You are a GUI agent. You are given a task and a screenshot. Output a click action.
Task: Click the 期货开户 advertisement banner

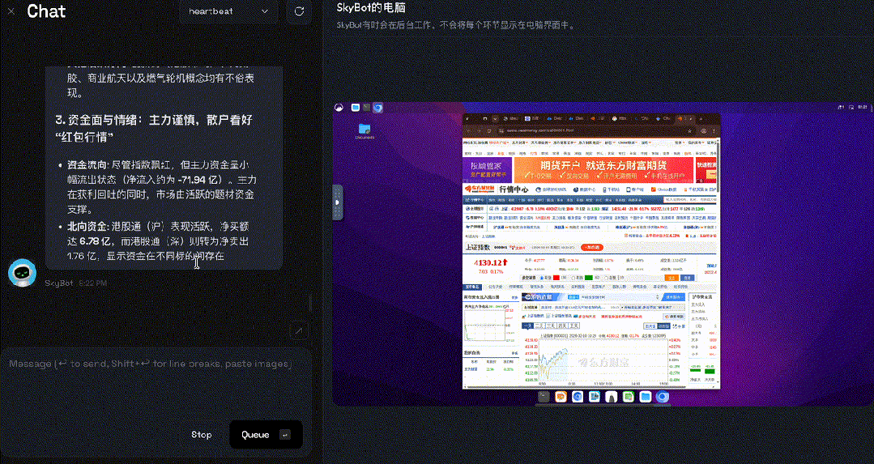point(603,170)
